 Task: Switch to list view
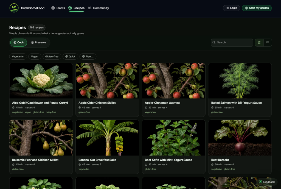coord(268,43)
